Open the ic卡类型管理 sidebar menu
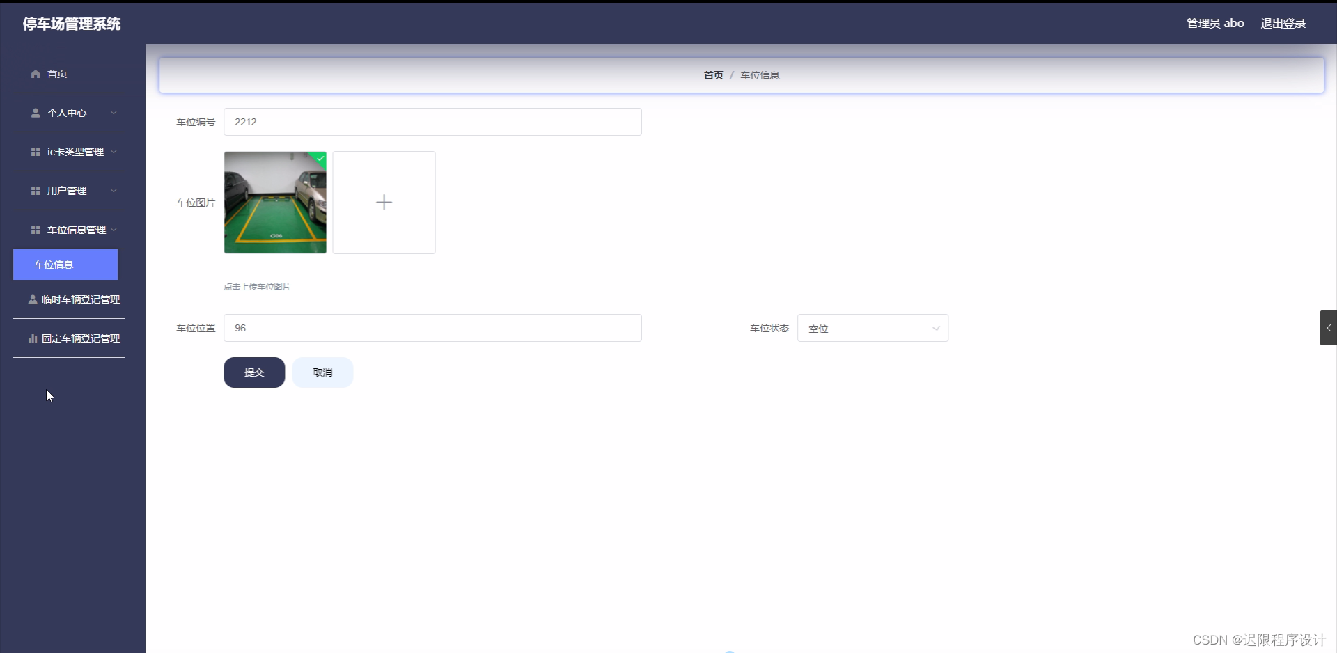The image size is (1337, 653). point(69,152)
